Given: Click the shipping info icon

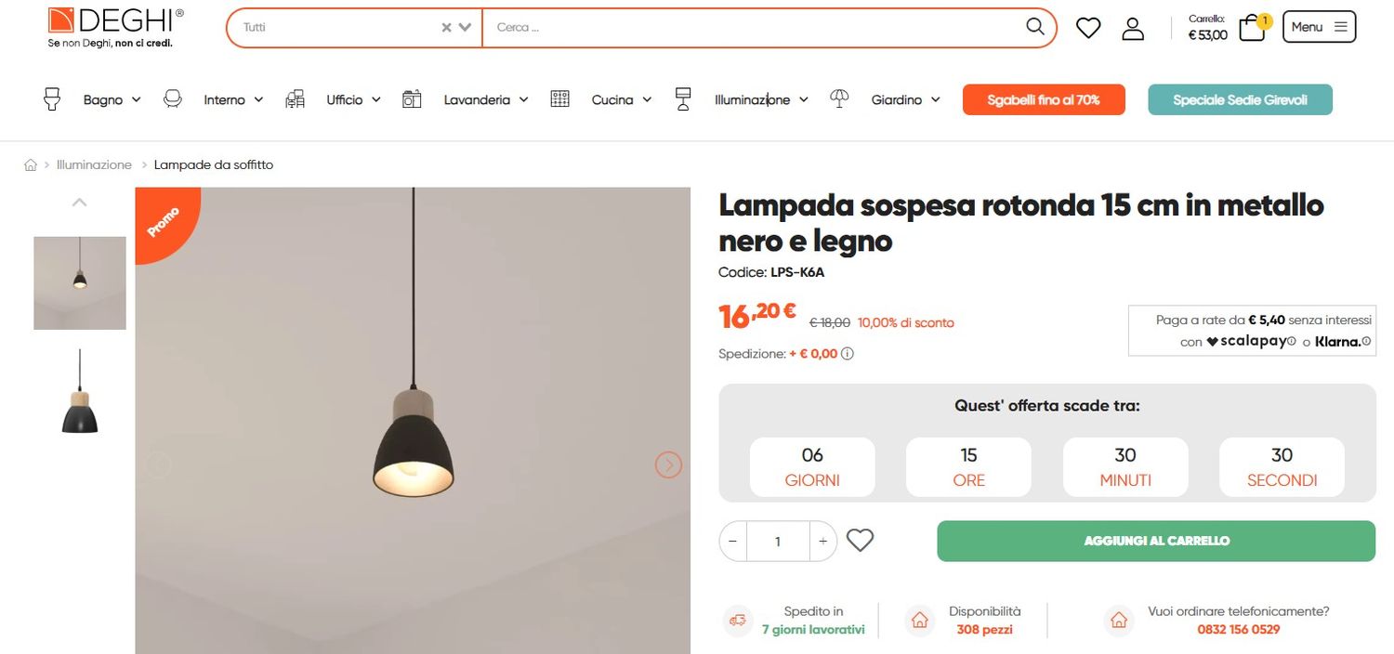Looking at the screenshot, I should 848,354.
